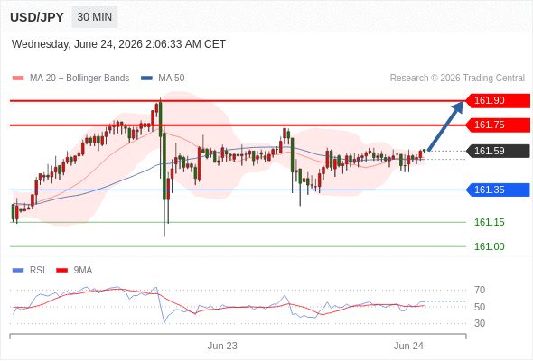Click the green 161.00 support level label

[489, 246]
